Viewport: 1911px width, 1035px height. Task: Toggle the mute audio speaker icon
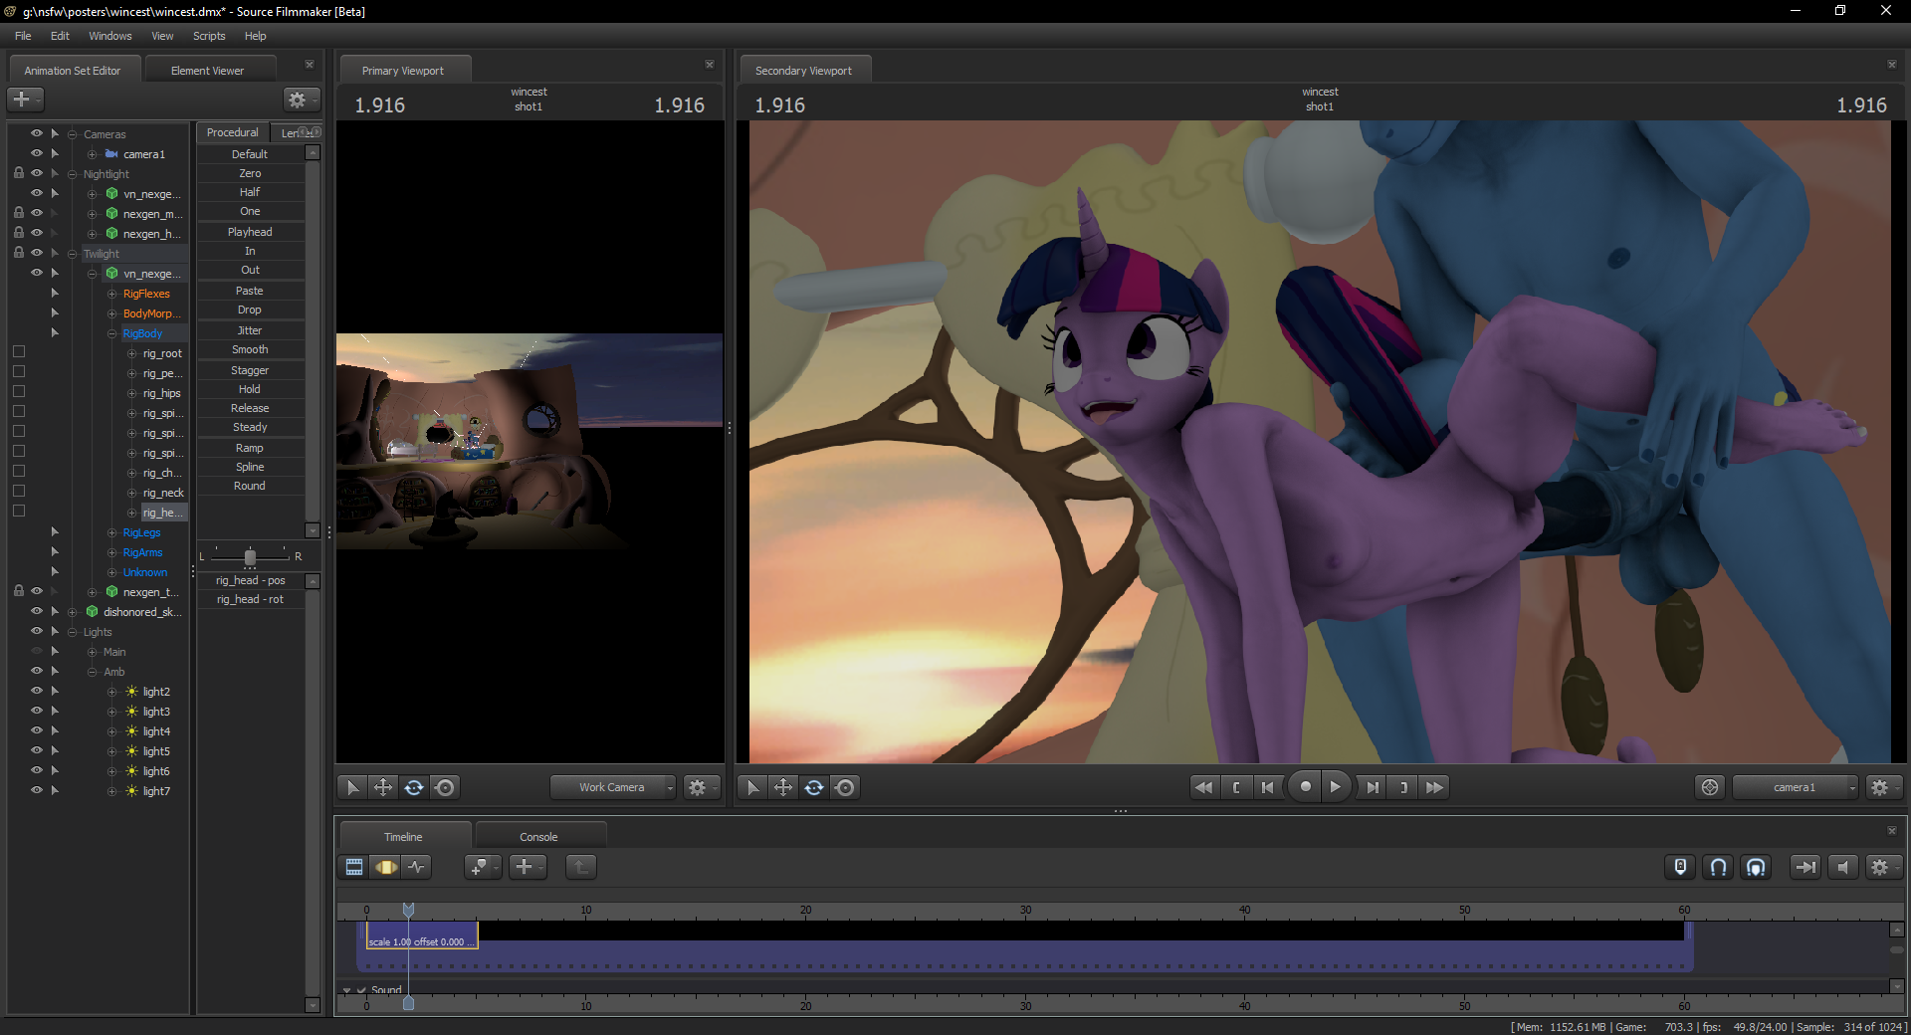tap(1842, 867)
